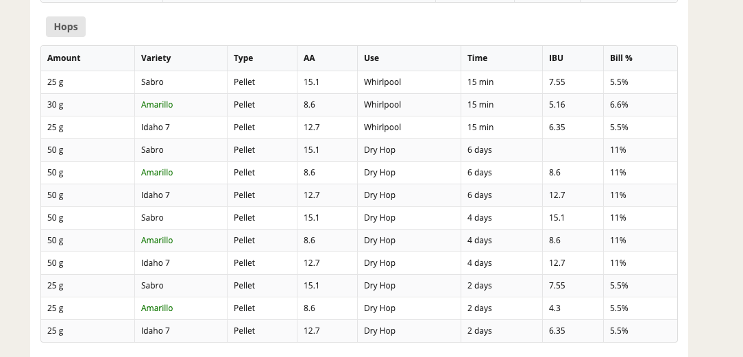Open the Amarillo link in the 4 days row
Image resolution: width=743 pixels, height=357 pixels.
[x=157, y=240]
